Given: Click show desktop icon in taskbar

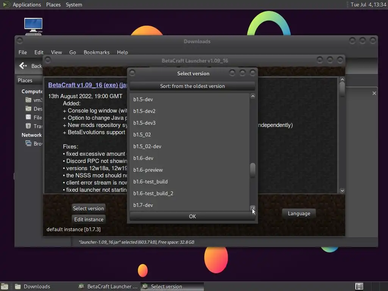Looking at the screenshot, I should [5, 286].
